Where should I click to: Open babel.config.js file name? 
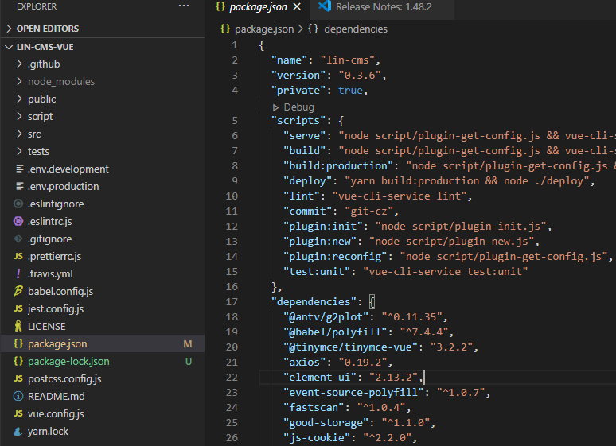pyautogui.click(x=60, y=291)
